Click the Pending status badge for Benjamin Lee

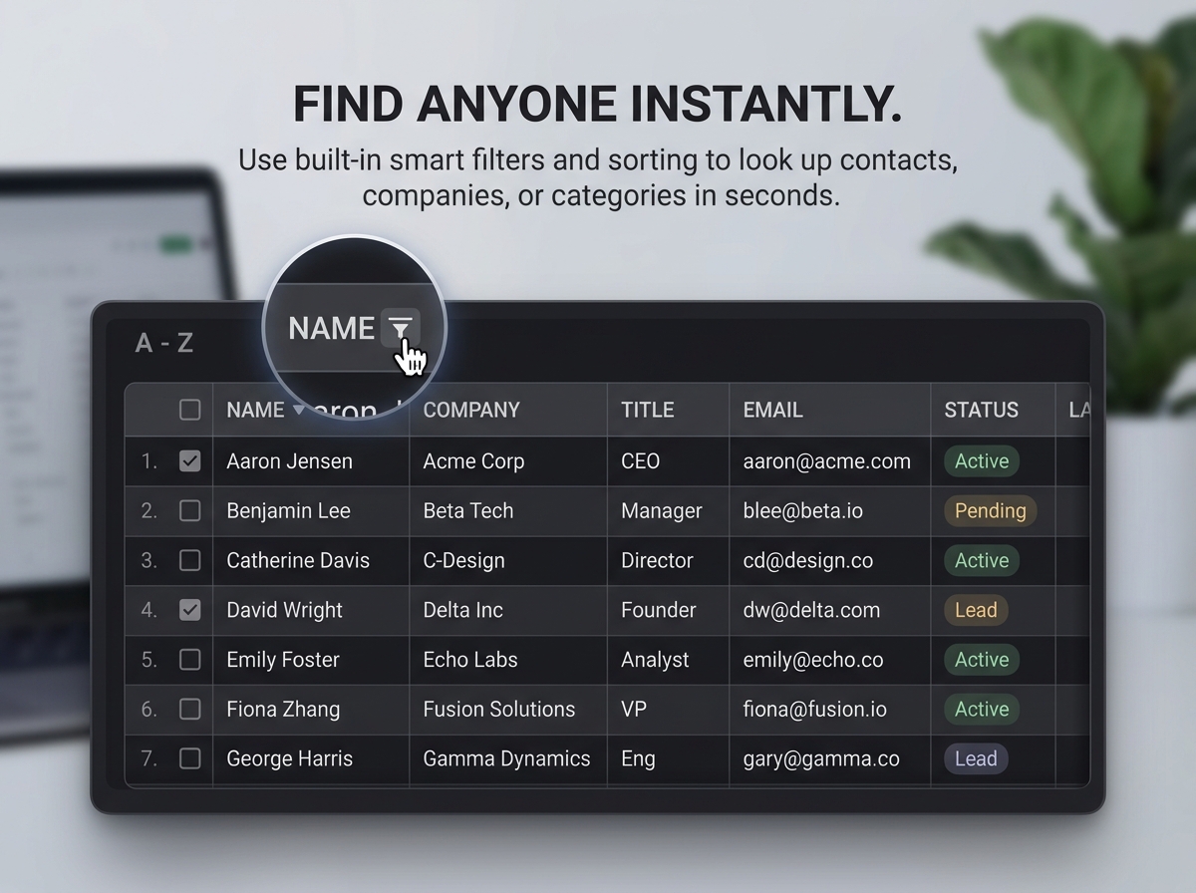tap(990, 510)
